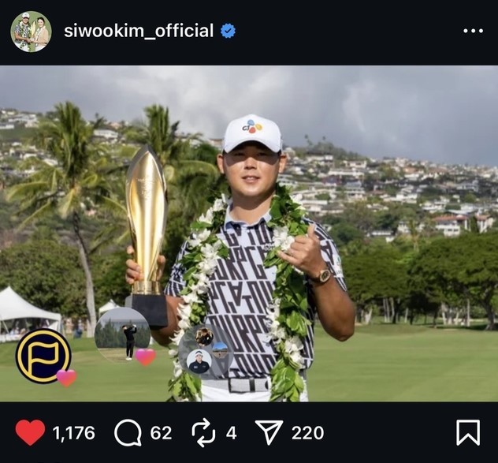Tap the repost arrows icon
498x463 pixels.
pos(203,433)
